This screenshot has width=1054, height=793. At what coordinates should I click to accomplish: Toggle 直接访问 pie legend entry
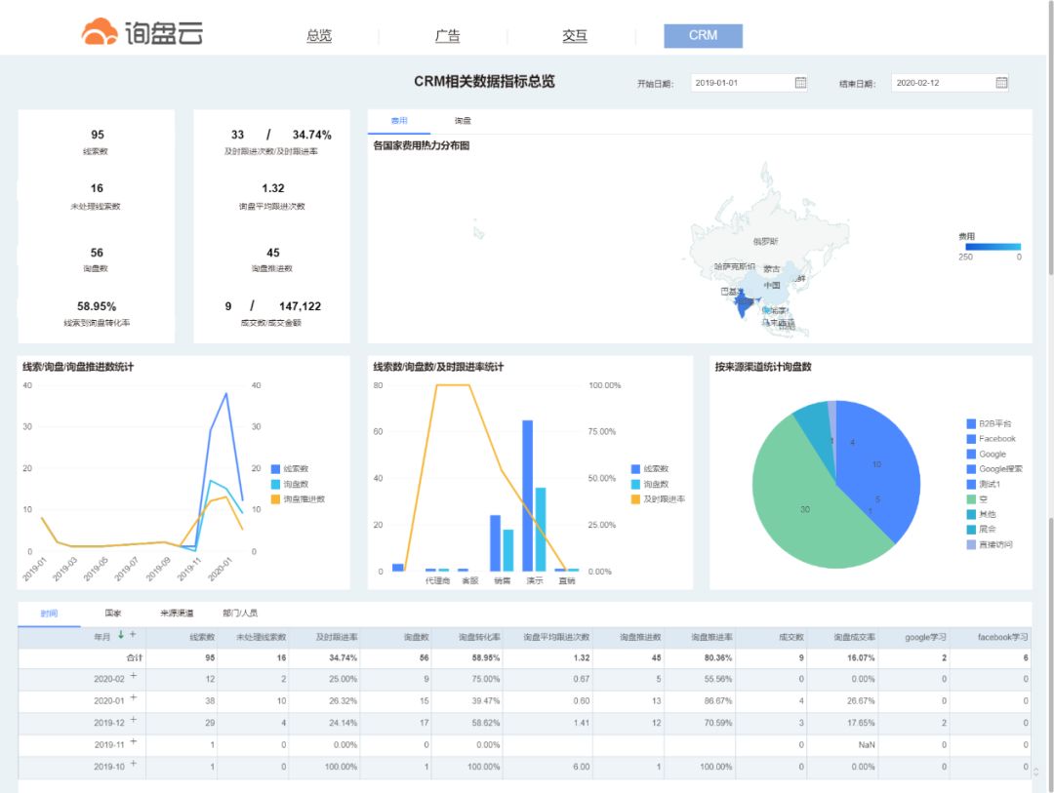[x=990, y=545]
